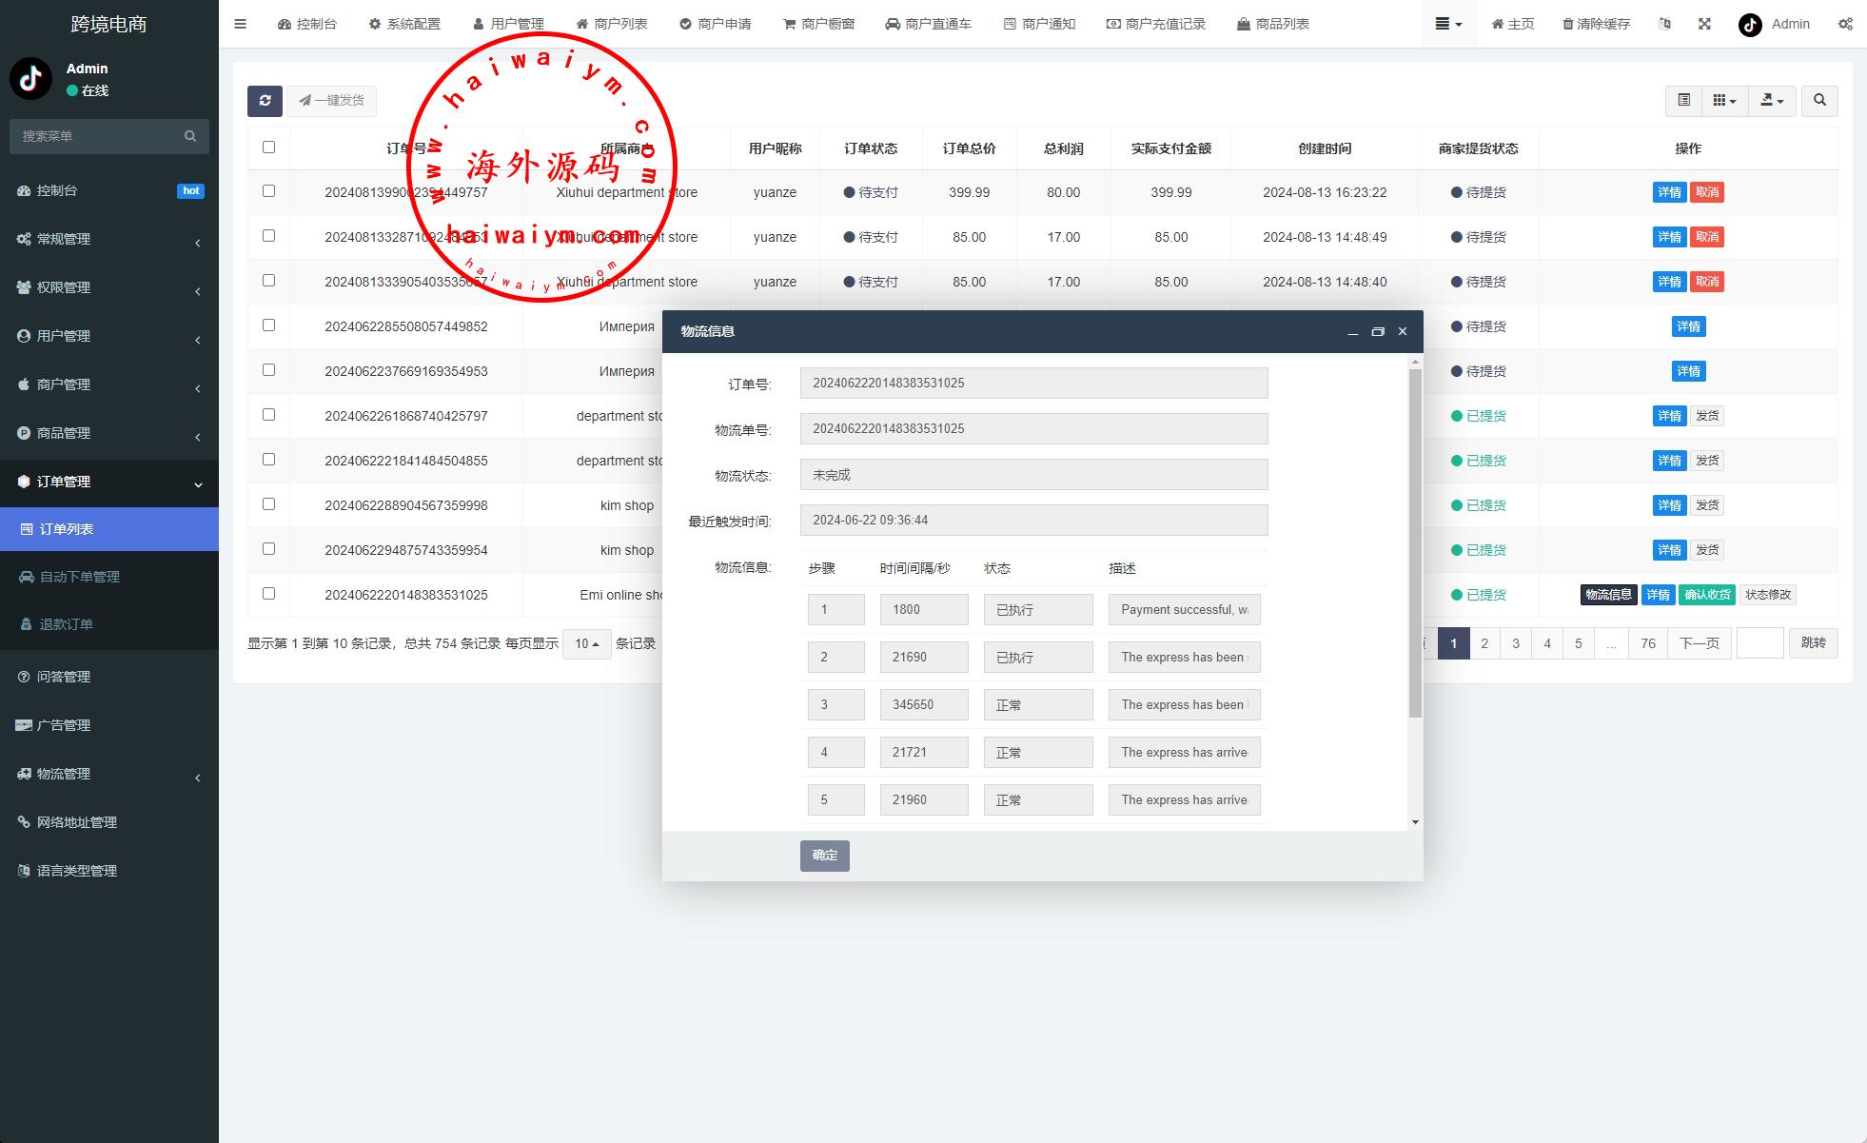Open the column display grid dropdown
This screenshot has height=1143, width=1867.
click(x=1723, y=101)
